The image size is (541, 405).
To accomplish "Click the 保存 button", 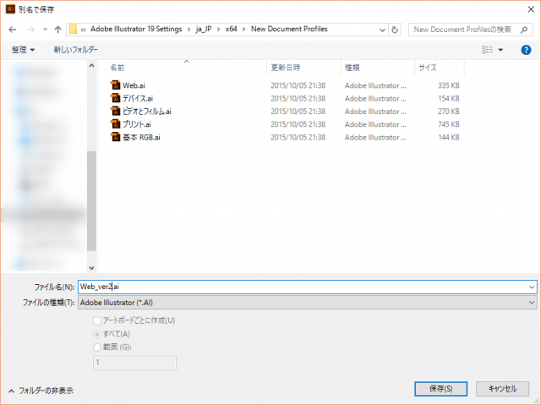I will (x=440, y=389).
